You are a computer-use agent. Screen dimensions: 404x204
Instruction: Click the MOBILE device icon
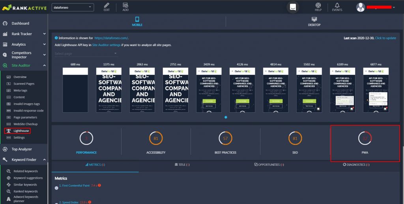(137, 19)
